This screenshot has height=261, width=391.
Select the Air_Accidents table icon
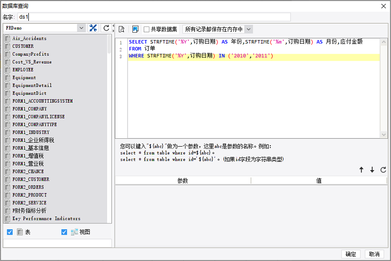tap(8, 39)
